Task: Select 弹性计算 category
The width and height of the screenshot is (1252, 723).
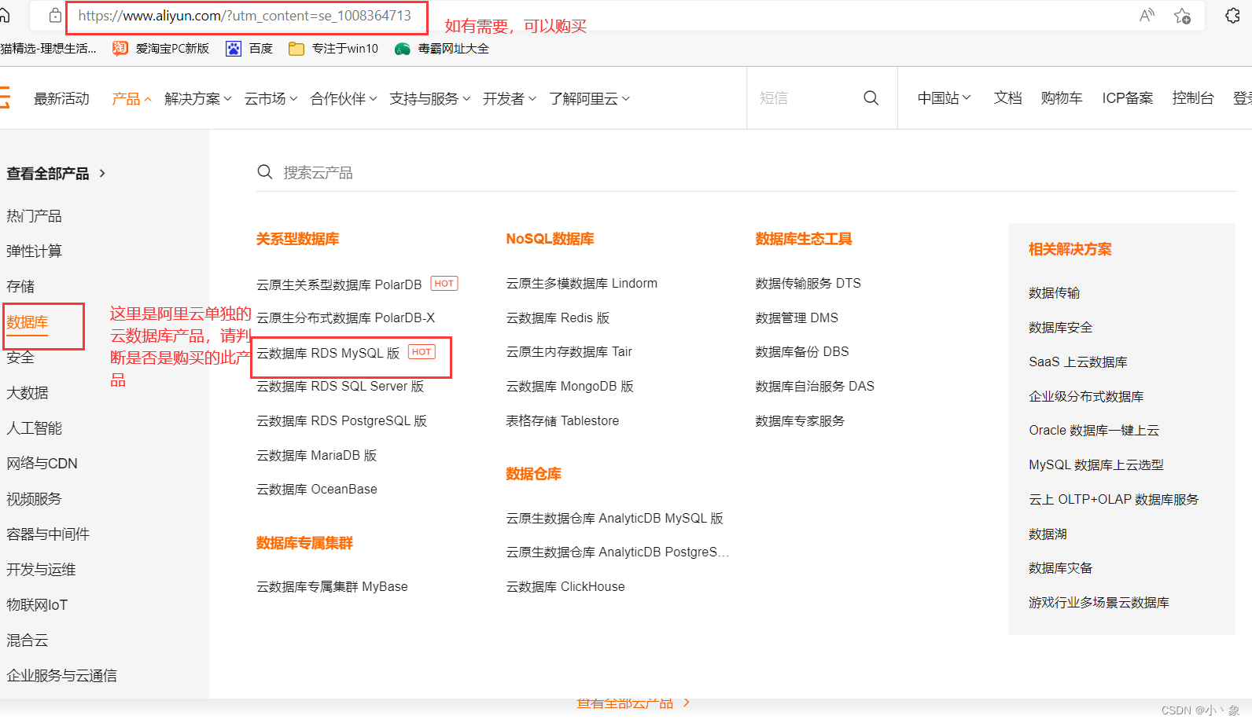Action: tap(34, 251)
